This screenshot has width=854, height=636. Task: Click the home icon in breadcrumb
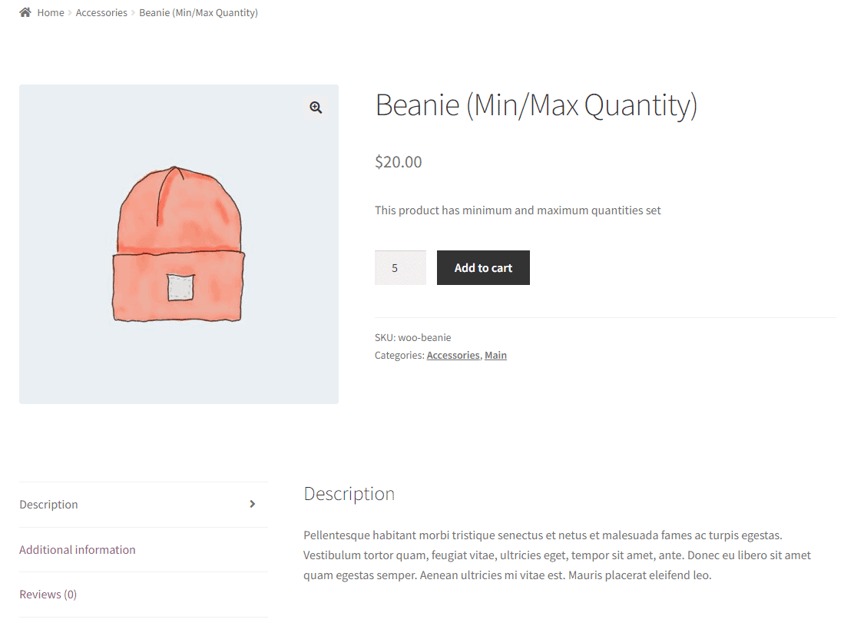[x=25, y=12]
